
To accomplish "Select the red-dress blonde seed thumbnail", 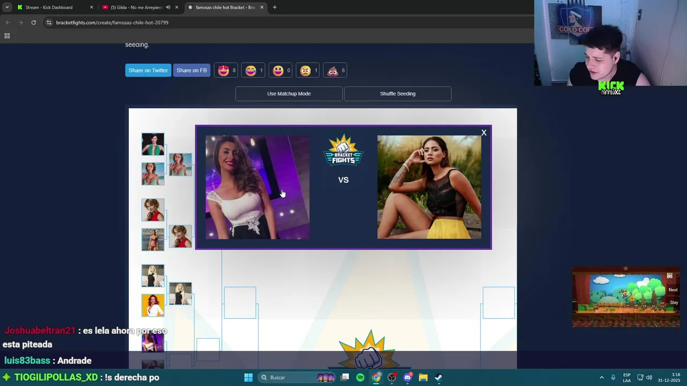I will 153,210.
